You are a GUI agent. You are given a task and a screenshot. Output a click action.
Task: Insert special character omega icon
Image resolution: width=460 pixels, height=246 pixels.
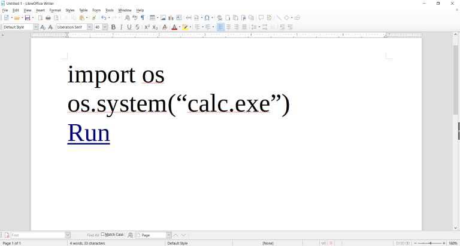(207, 18)
